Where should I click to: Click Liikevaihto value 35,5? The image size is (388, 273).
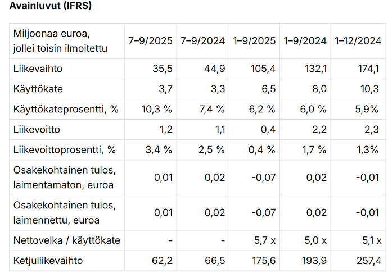coord(161,69)
